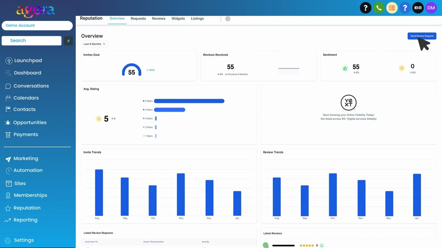Open Automation from sidebar
The width and height of the screenshot is (442, 248).
click(24, 171)
